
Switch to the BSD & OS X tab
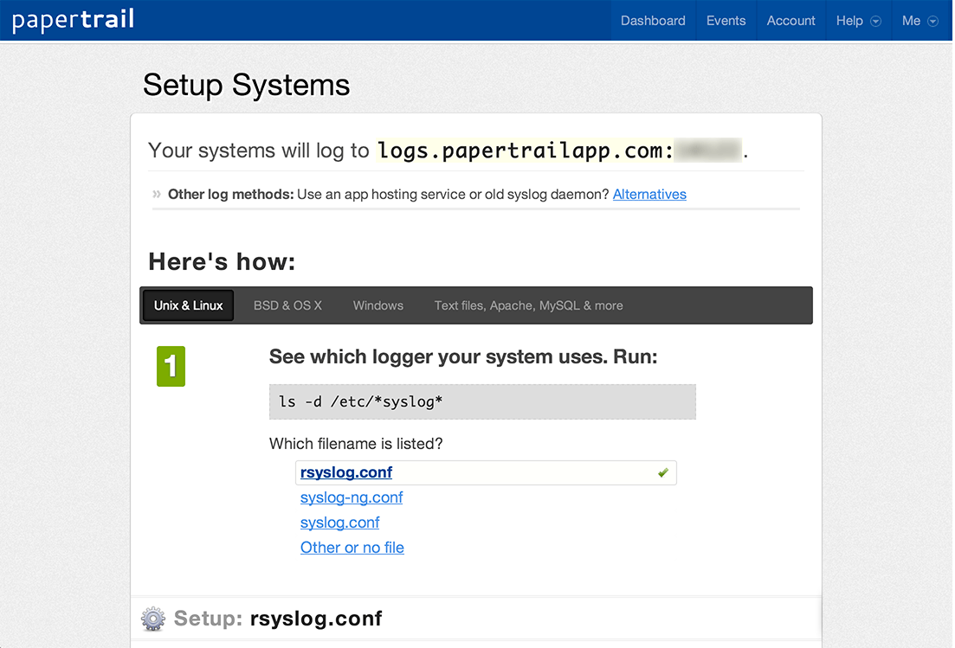(287, 305)
